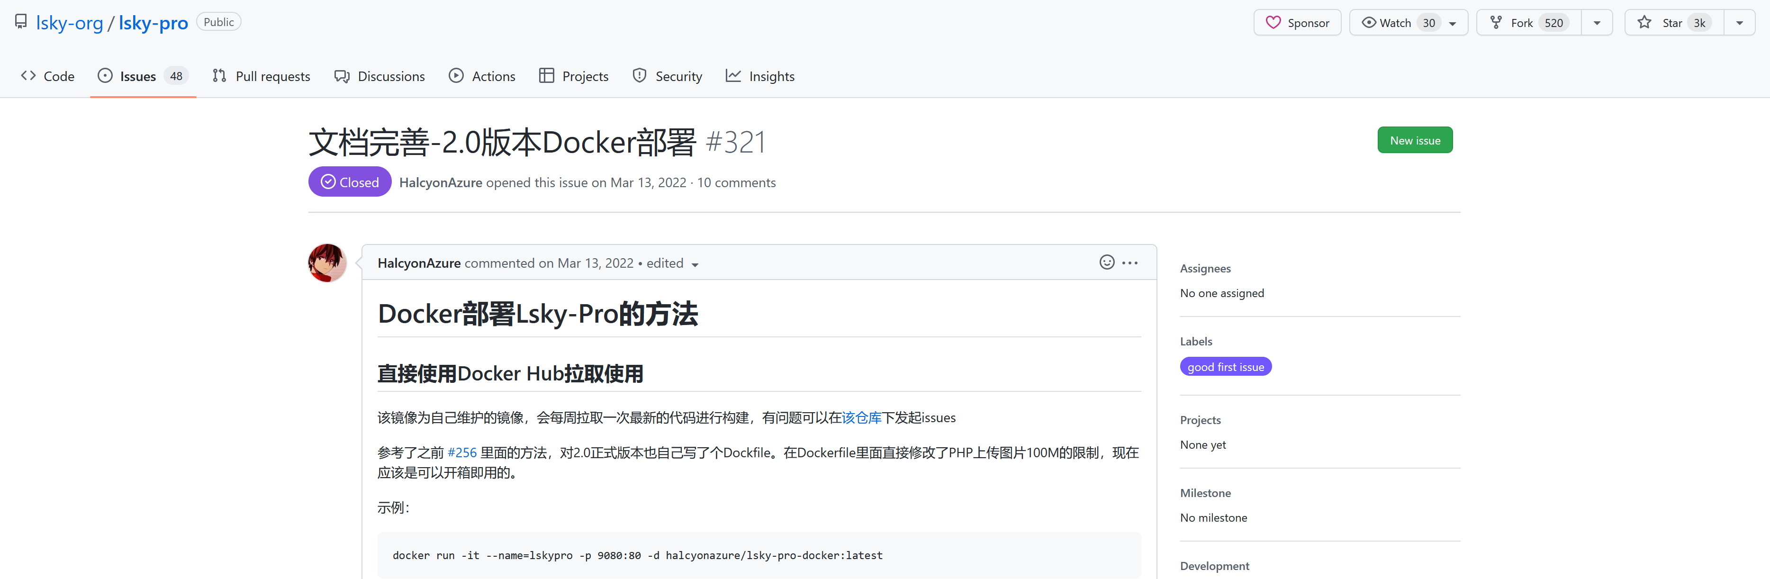Click the Public visibility badge
Screen dimensions: 1770x579
[218, 22]
